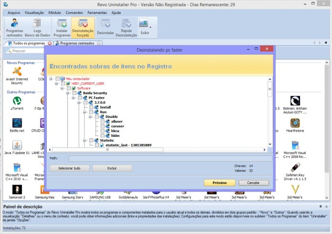Viewport: 332px width, 234px height.
Task: Open Programas rastreados toolbar icon
Action: coord(15,28)
